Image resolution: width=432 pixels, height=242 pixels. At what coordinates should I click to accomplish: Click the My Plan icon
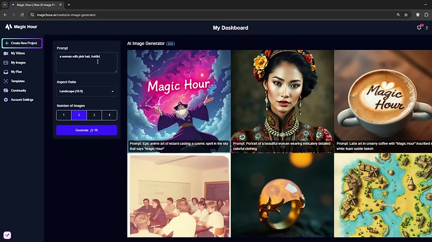(6, 72)
